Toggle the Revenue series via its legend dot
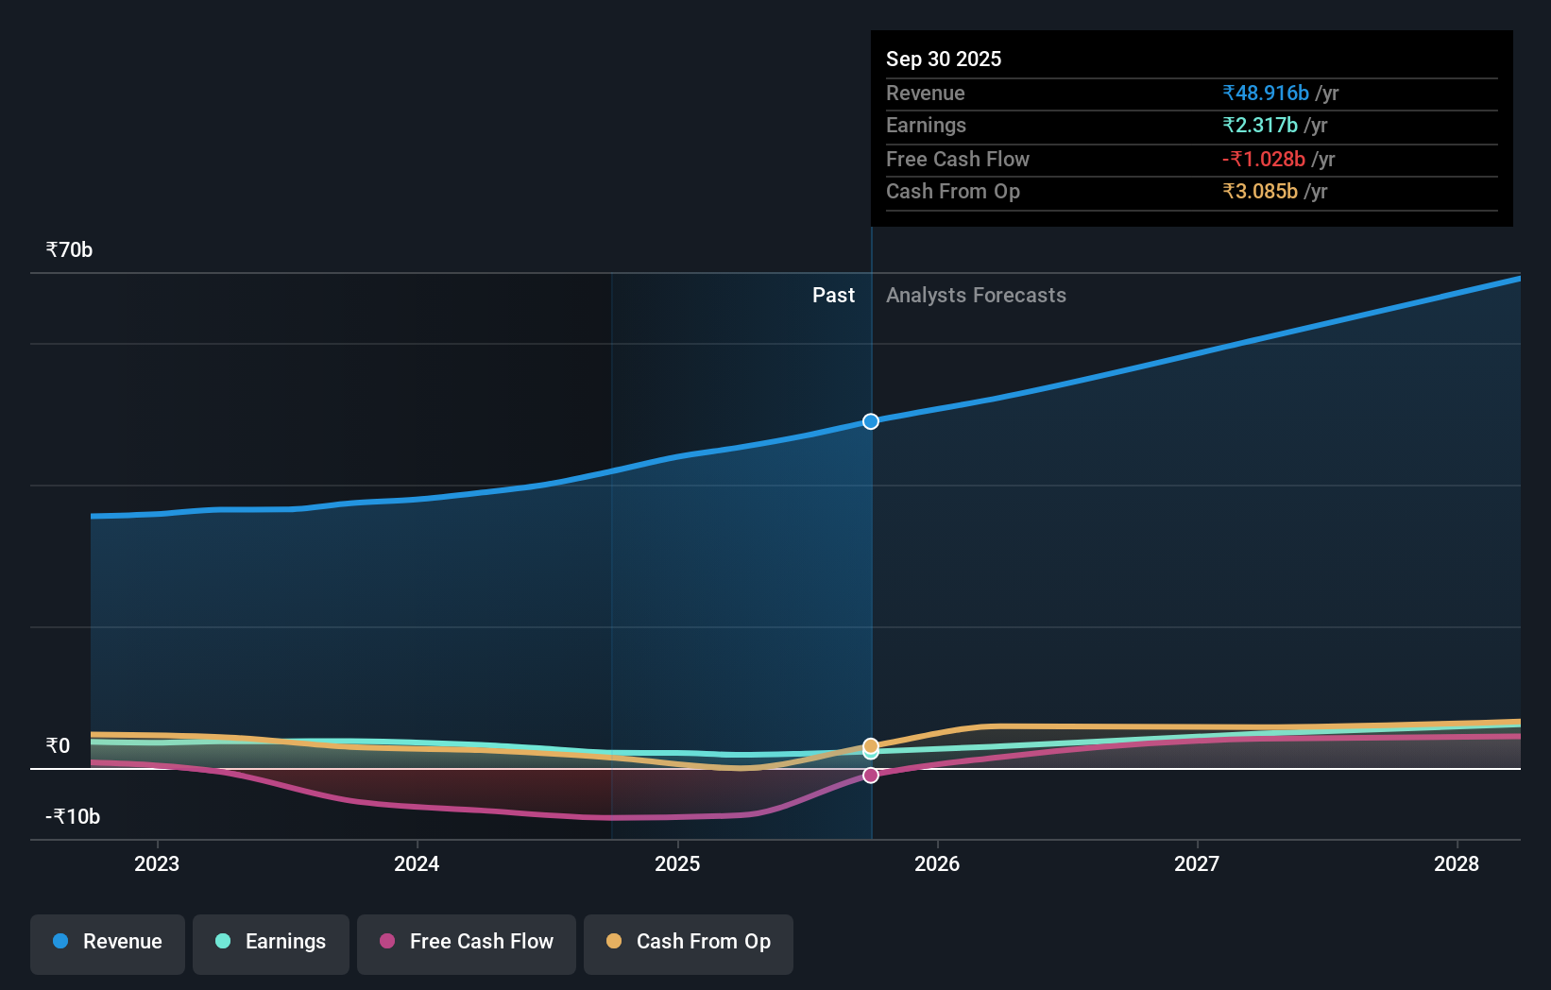The width and height of the screenshot is (1551, 990). pos(60,941)
